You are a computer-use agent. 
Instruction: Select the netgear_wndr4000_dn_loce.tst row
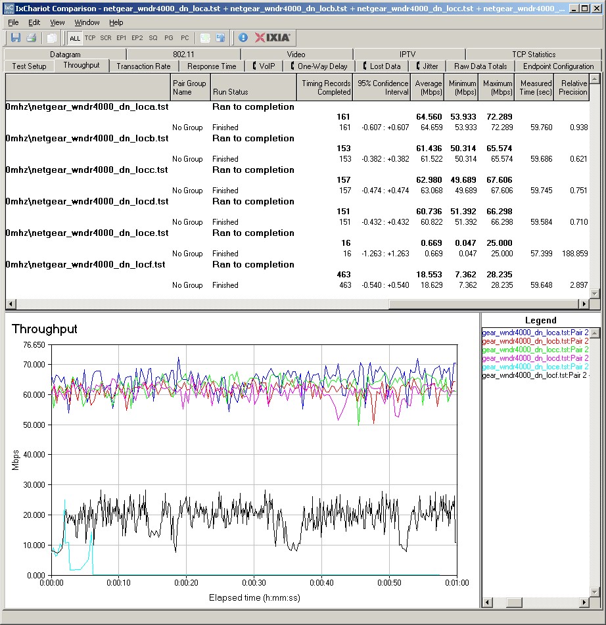click(297, 233)
